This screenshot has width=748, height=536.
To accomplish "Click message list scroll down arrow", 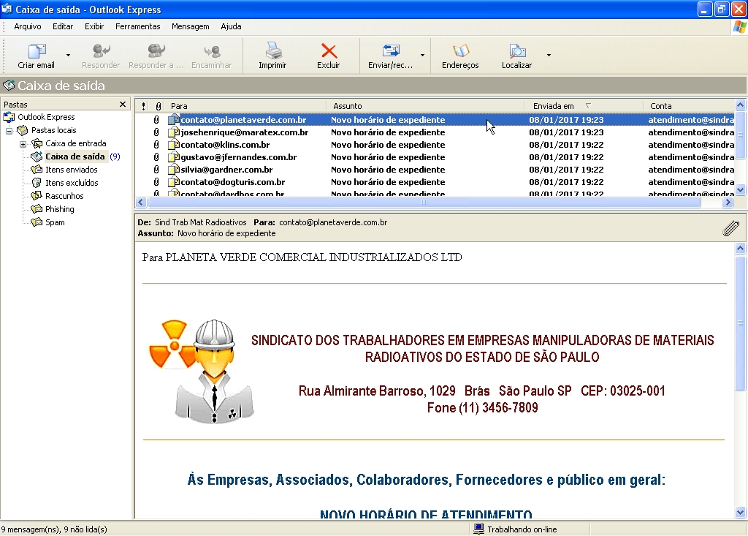I will tap(741, 189).
